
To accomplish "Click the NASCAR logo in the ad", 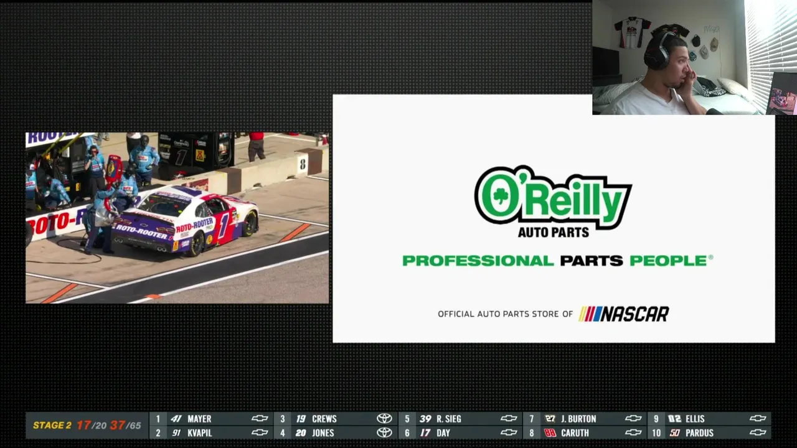I will pyautogui.click(x=624, y=314).
